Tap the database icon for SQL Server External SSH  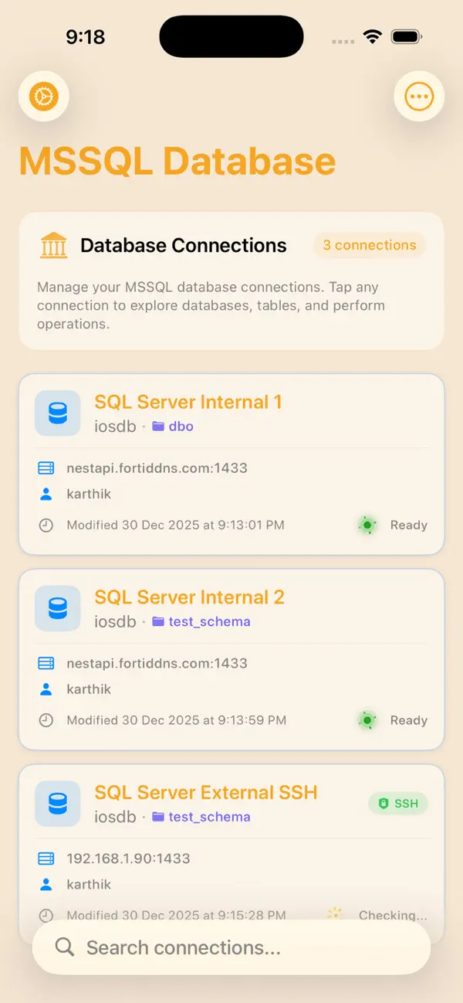click(x=57, y=804)
